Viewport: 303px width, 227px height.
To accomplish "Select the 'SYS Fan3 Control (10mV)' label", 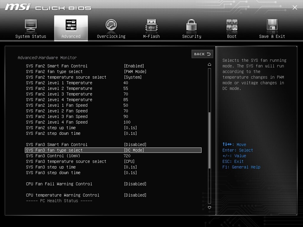I will (x=53, y=156).
